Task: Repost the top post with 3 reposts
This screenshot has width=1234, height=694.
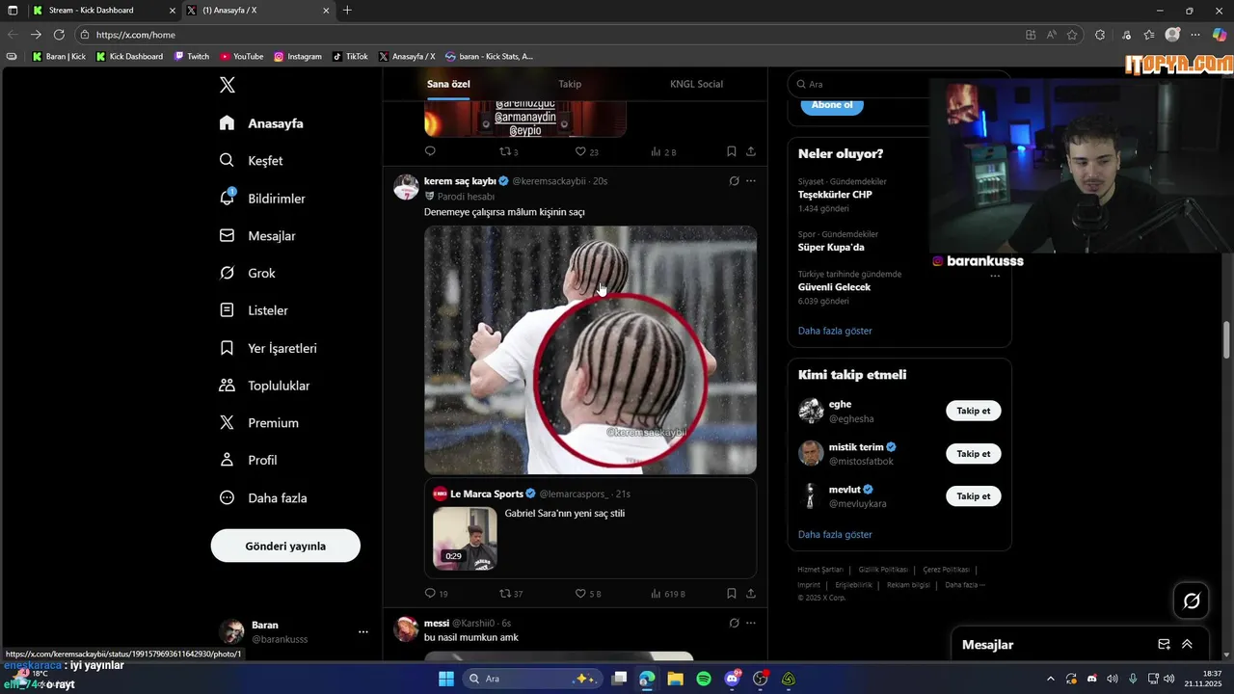Action: (509, 151)
